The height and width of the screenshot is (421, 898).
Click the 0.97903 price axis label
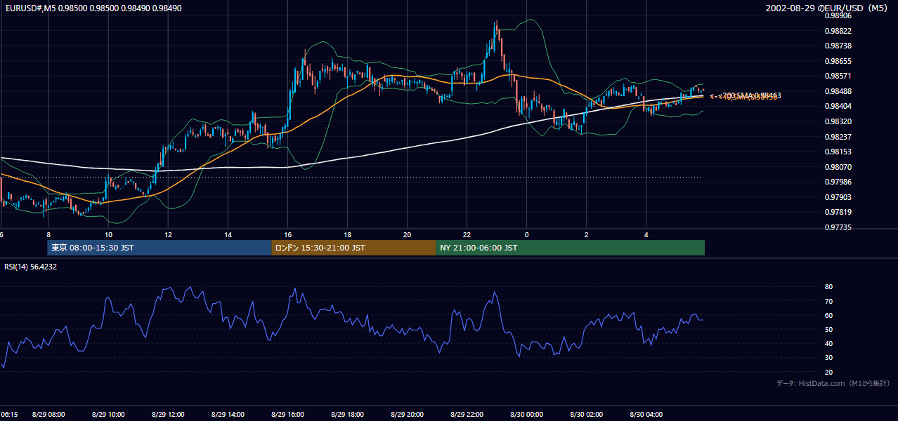(x=838, y=197)
